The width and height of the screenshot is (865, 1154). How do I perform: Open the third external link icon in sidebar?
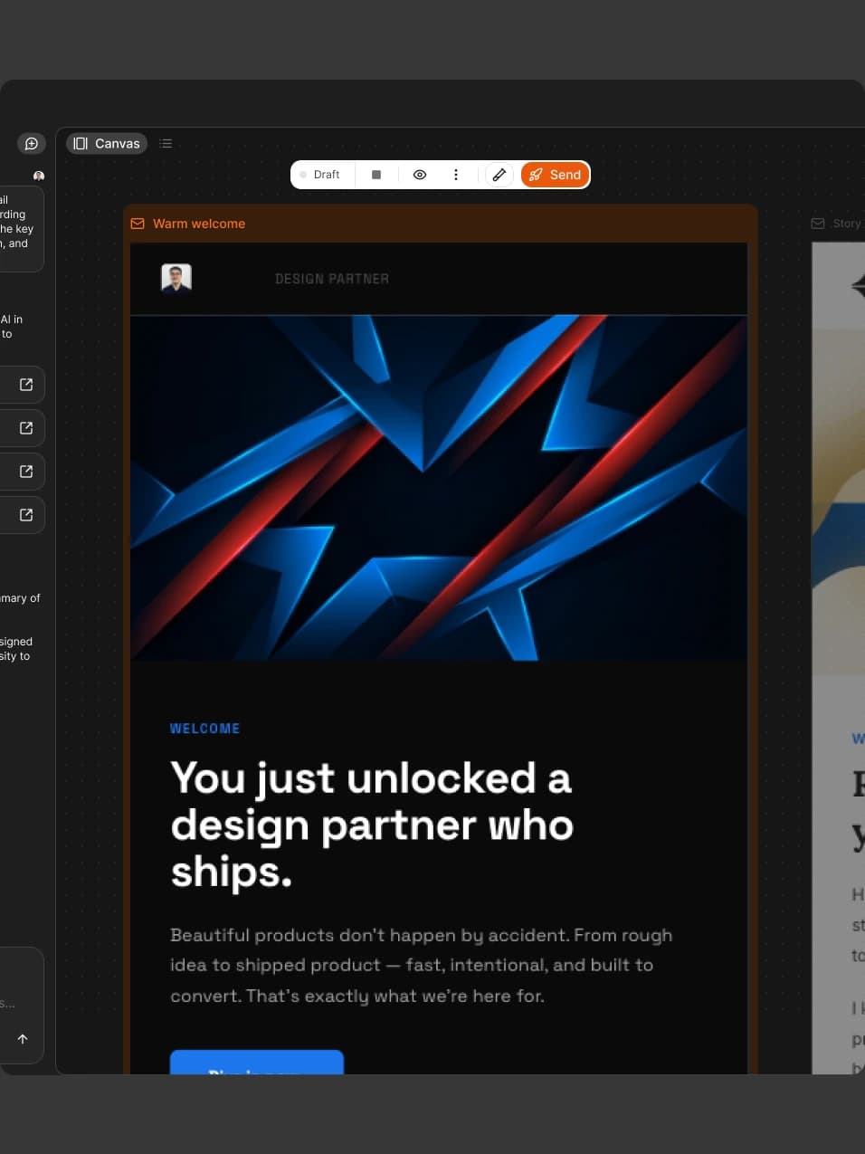click(x=26, y=472)
